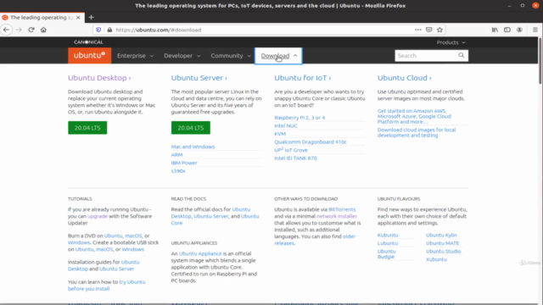Open the network installer link
The image size is (543, 305).
coord(337,216)
